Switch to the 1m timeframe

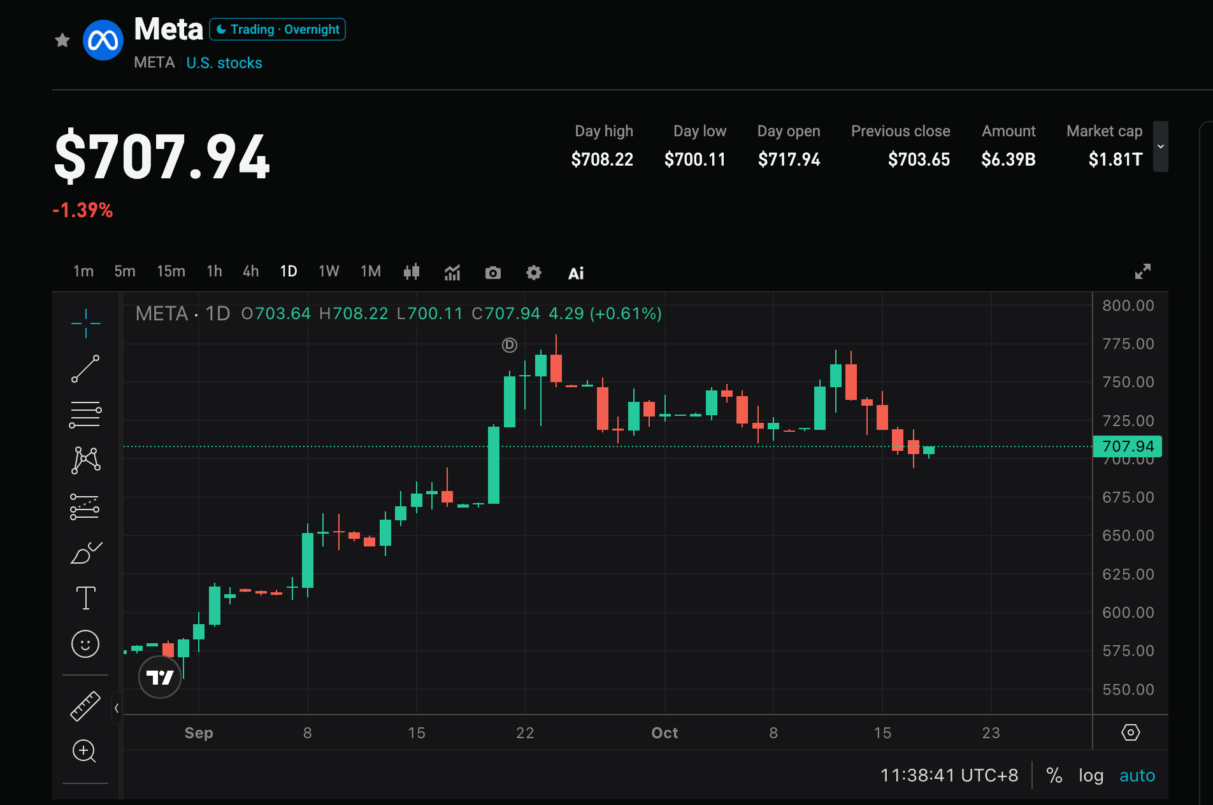coord(83,271)
